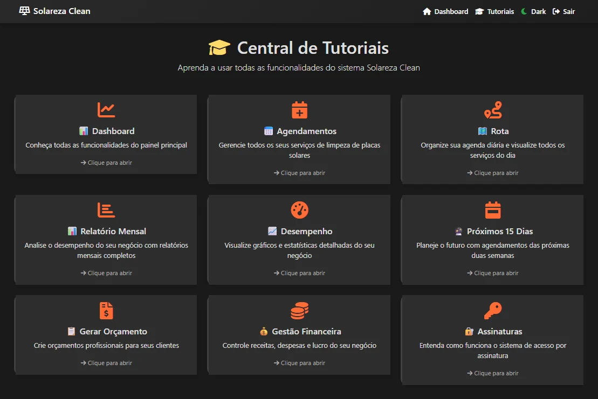Click description 'Organize sua agenda diária'

coord(493,150)
